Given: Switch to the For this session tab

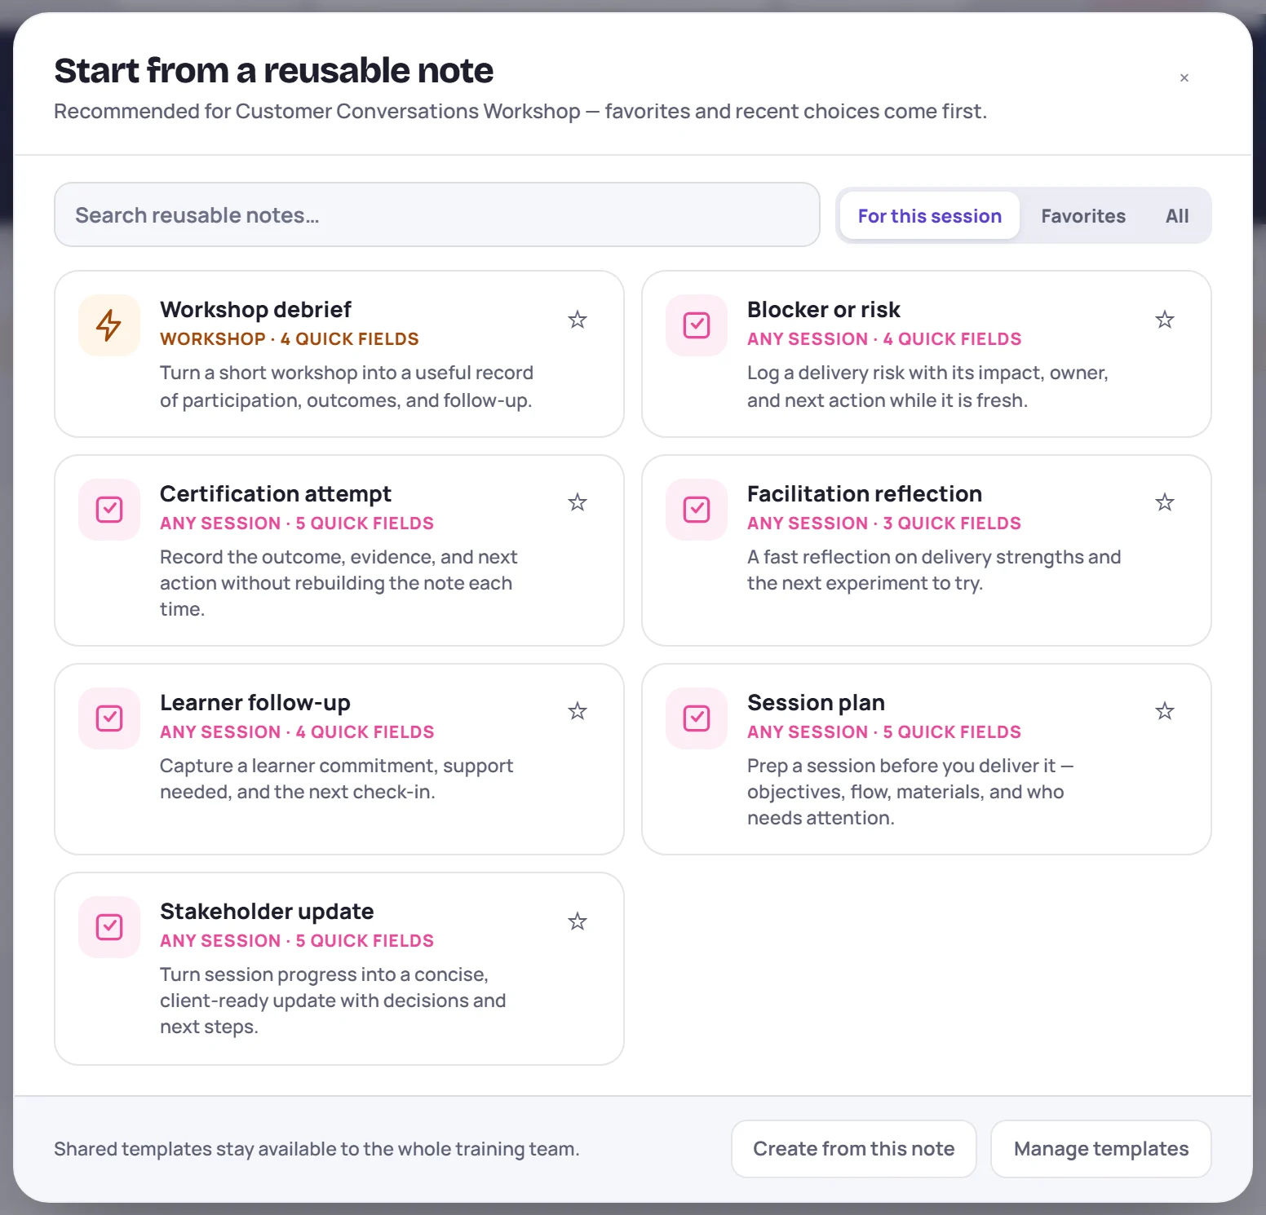Looking at the screenshot, I should pyautogui.click(x=930, y=216).
